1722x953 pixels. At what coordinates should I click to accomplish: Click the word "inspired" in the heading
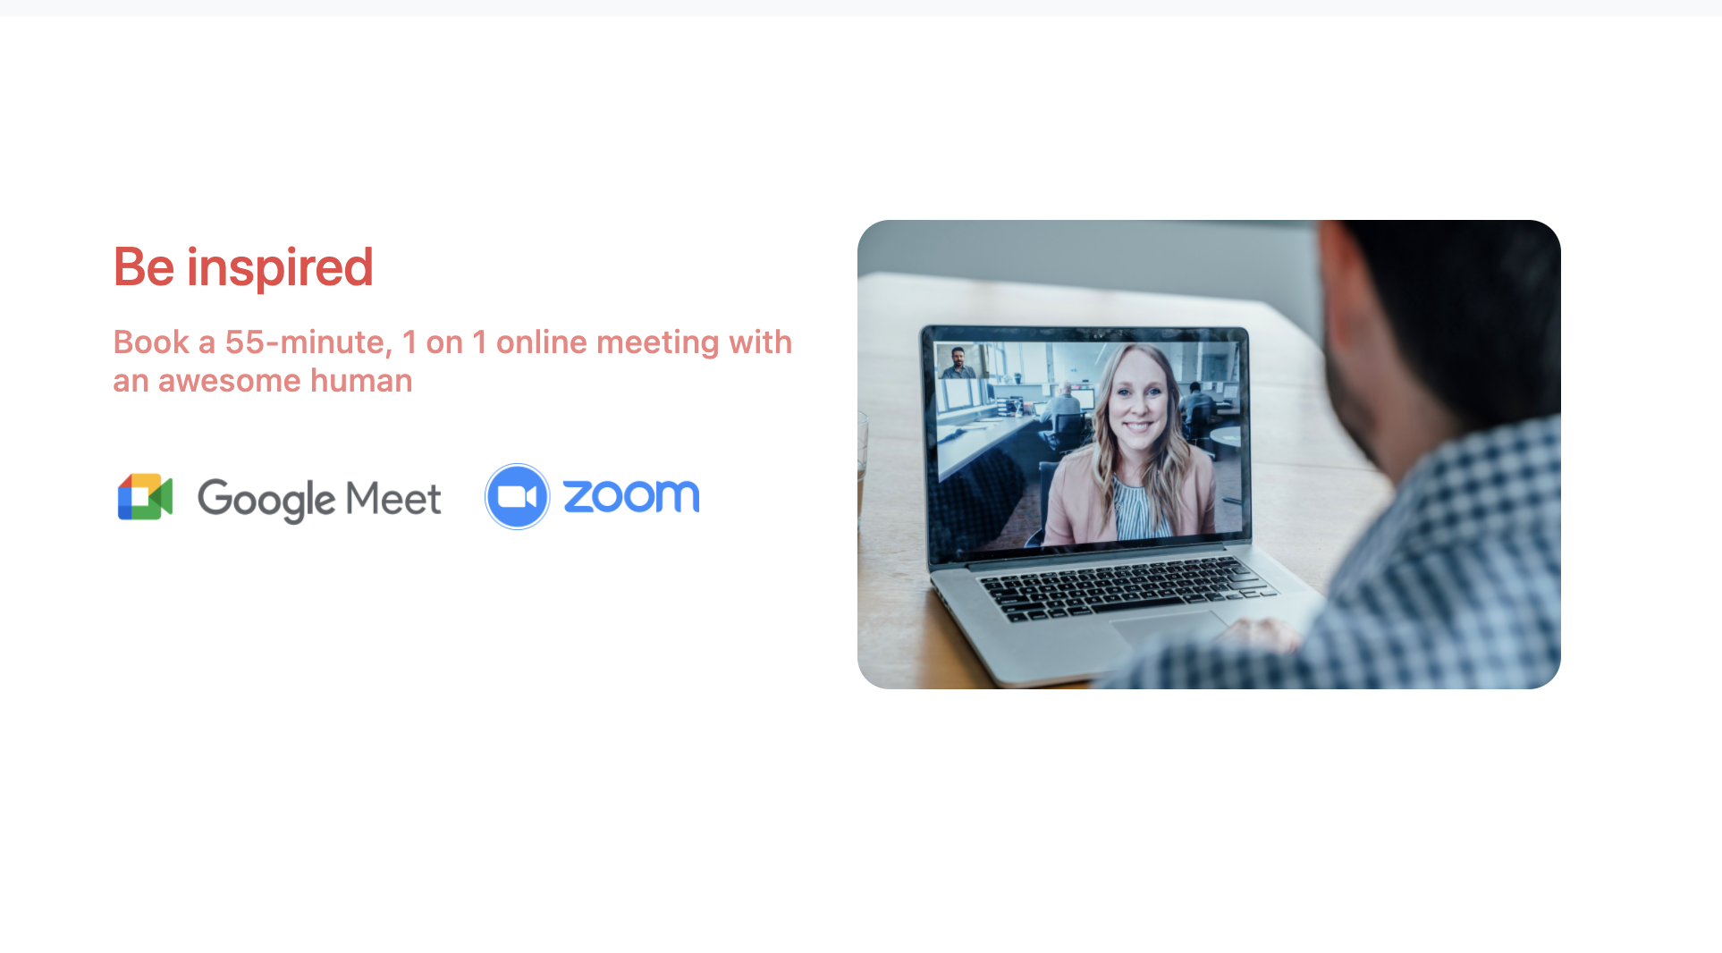(x=280, y=266)
